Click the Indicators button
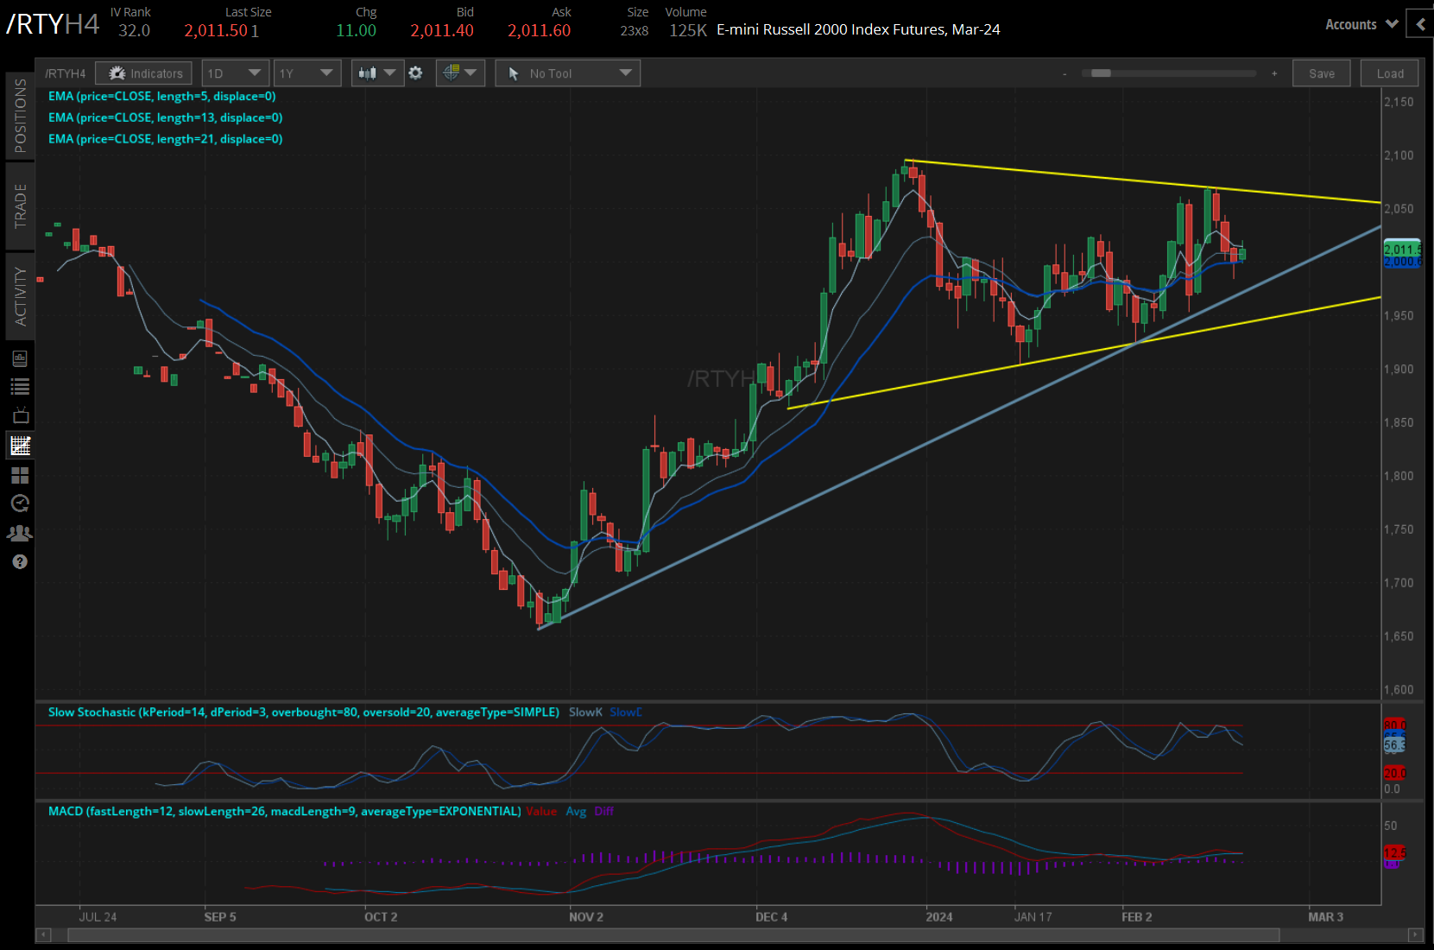1434x950 pixels. point(143,73)
